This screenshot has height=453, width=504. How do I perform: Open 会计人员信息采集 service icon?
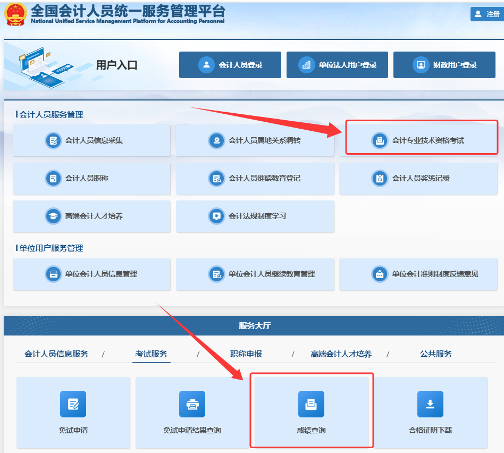tap(91, 140)
